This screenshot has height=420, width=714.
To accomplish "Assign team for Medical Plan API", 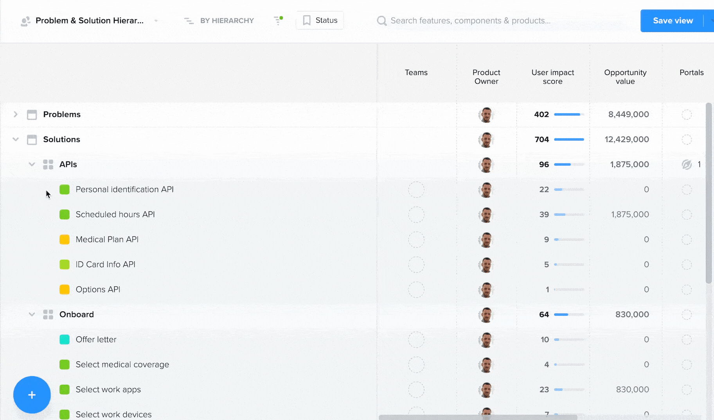I will [x=416, y=240].
